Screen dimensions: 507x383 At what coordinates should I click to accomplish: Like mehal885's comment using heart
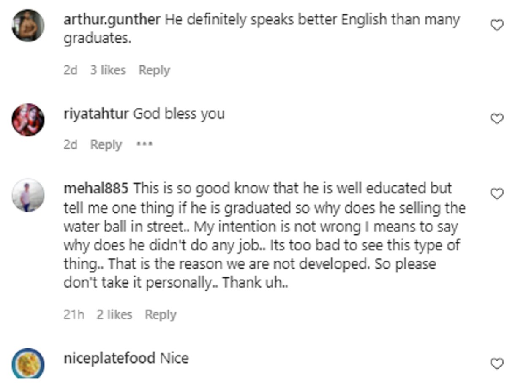tap(496, 193)
